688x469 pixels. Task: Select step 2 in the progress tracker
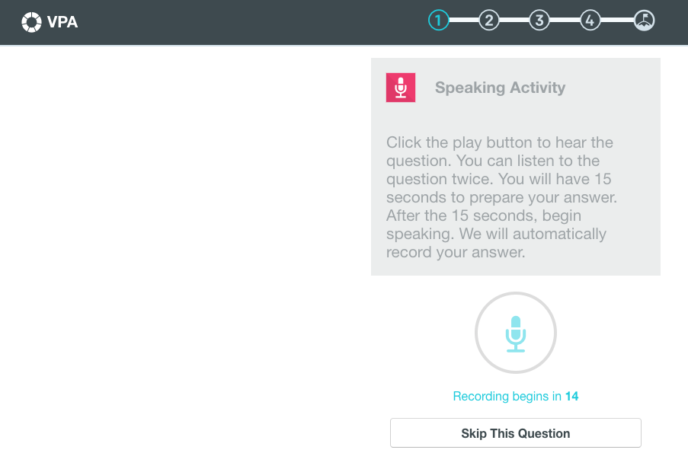489,20
